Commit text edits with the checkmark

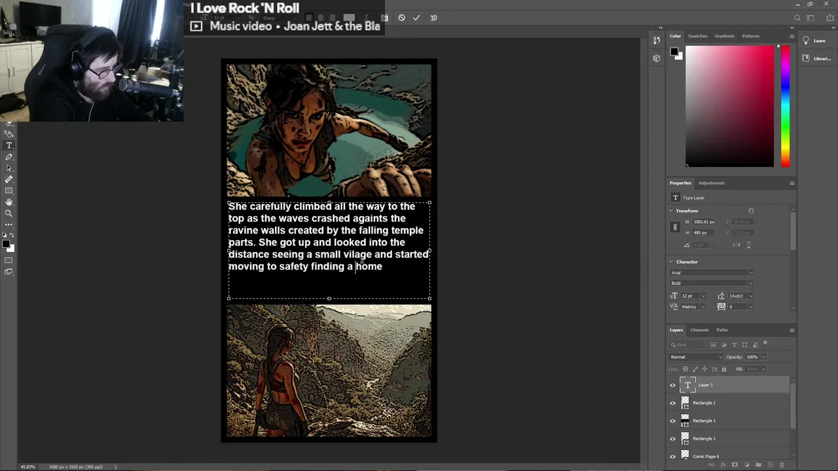(416, 18)
